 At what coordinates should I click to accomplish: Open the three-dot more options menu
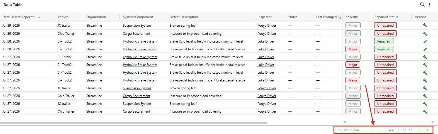[430, 4]
